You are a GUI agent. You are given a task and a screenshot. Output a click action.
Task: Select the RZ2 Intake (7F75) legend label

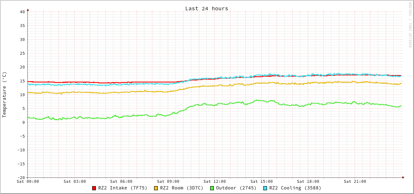point(122,188)
